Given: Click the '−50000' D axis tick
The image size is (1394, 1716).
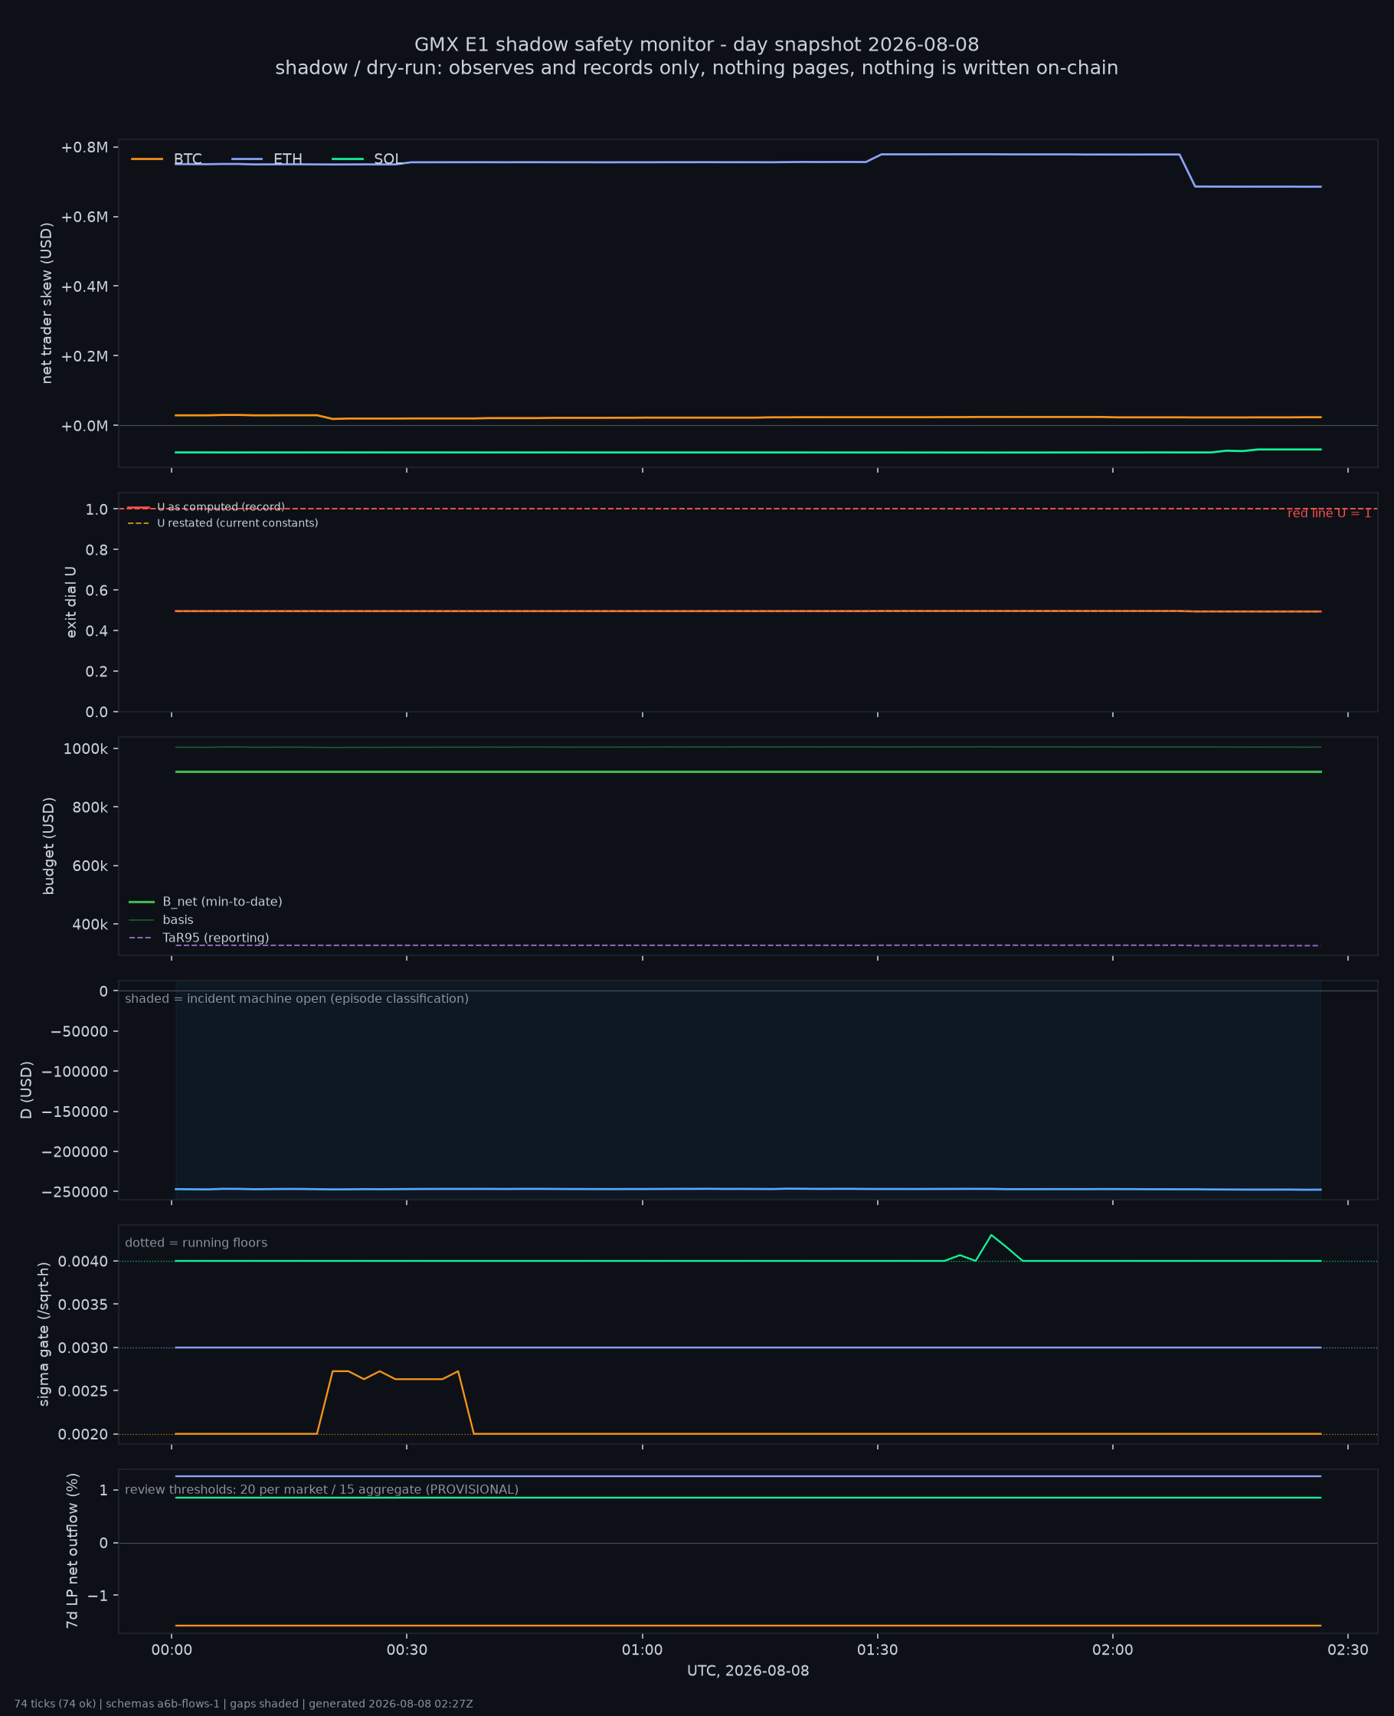Looking at the screenshot, I should click(80, 1031).
